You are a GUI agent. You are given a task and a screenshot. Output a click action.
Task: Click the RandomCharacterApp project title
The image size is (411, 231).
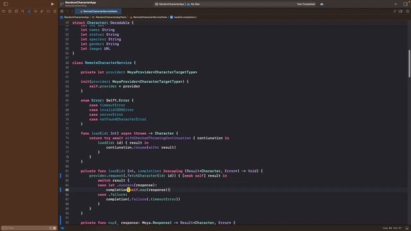pyautogui.click(x=80, y=3)
